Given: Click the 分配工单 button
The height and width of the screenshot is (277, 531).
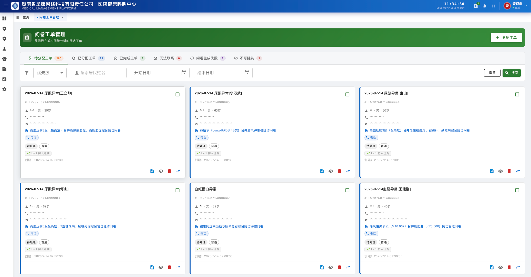Looking at the screenshot, I should pyautogui.click(x=506, y=38).
